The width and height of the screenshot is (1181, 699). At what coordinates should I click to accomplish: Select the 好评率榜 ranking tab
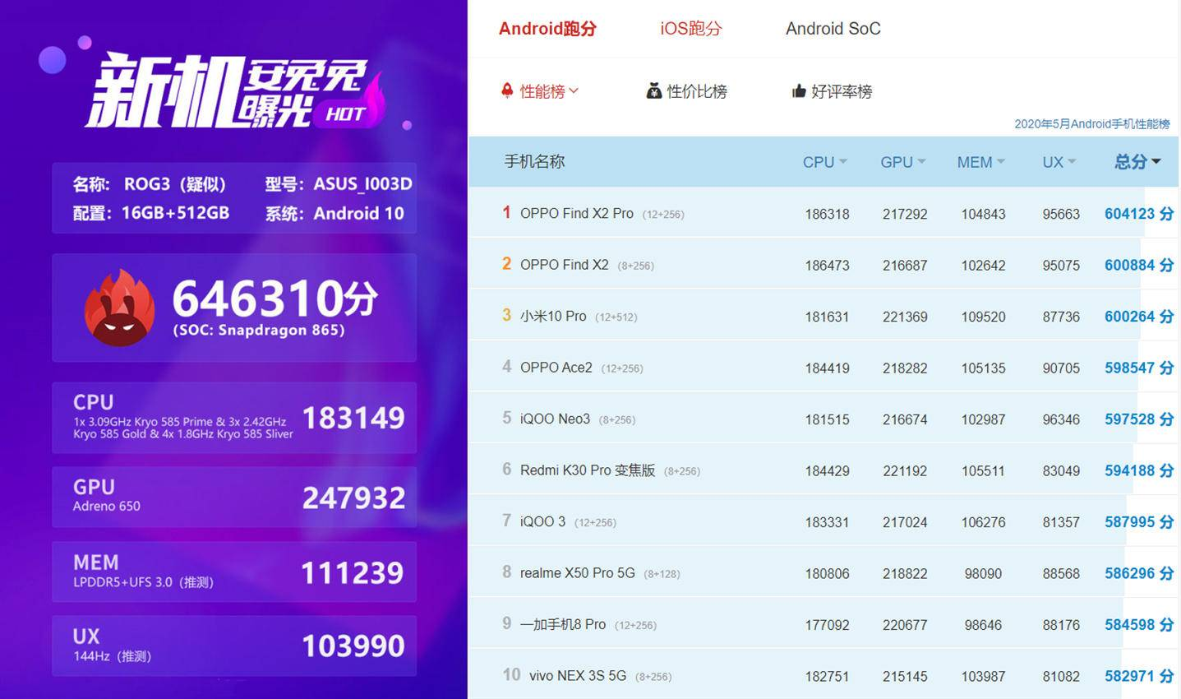click(842, 91)
